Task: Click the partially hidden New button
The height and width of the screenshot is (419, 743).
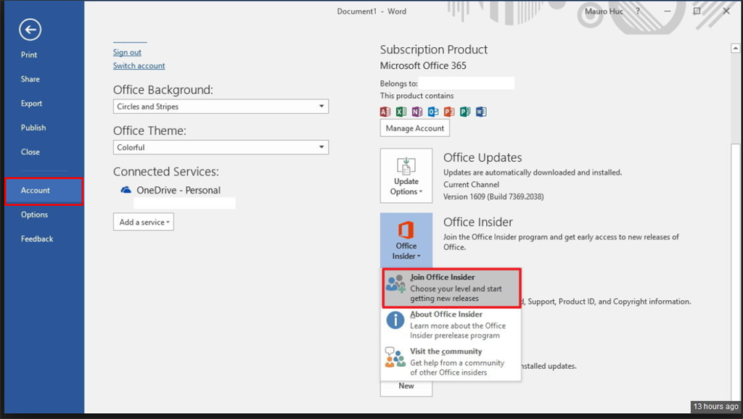Action: tap(406, 388)
